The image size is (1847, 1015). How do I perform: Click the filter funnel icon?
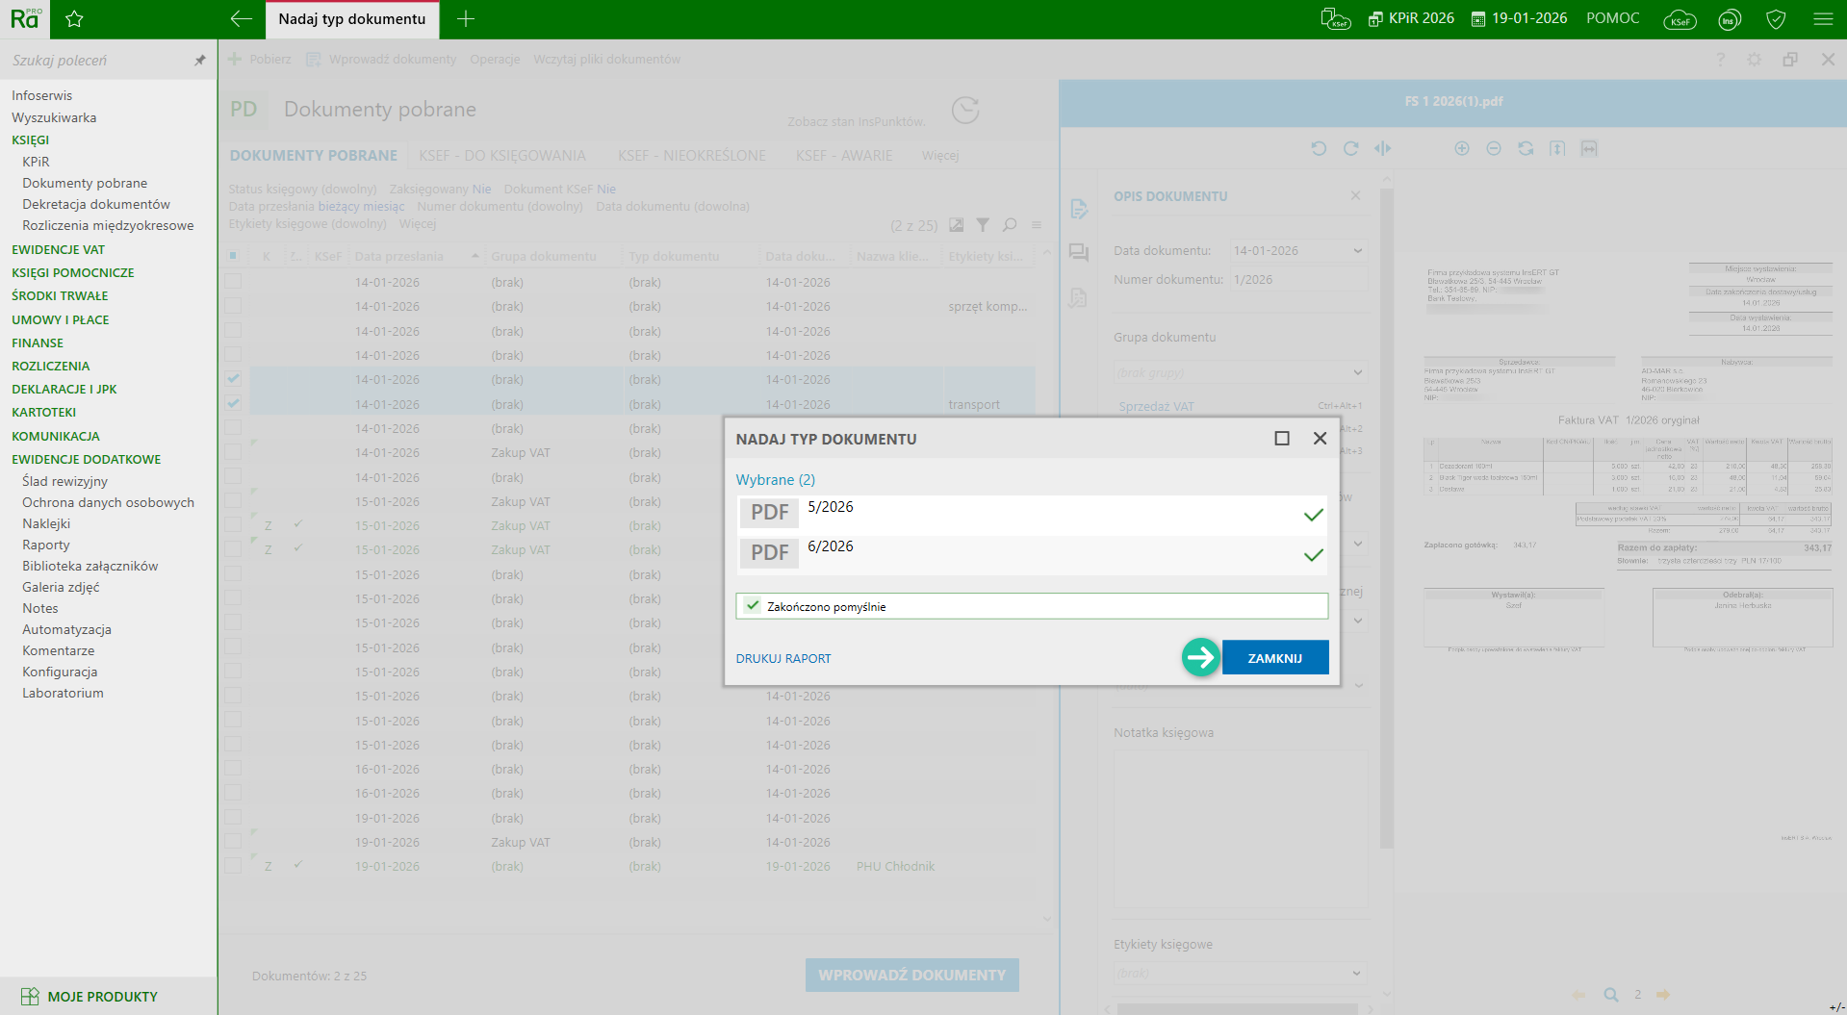point(983,225)
